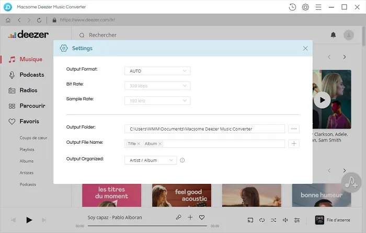Open Playlists link in sidebar
The height and width of the screenshot is (233, 366).
27,149
